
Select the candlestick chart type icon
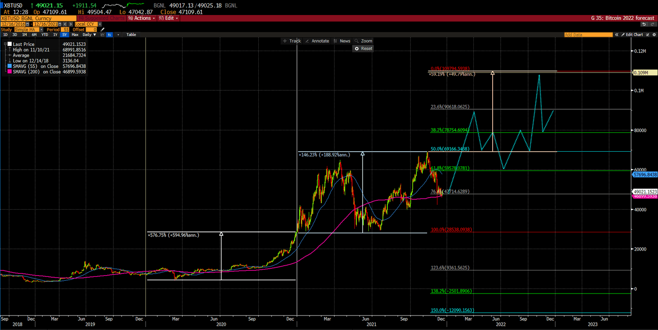(110, 35)
